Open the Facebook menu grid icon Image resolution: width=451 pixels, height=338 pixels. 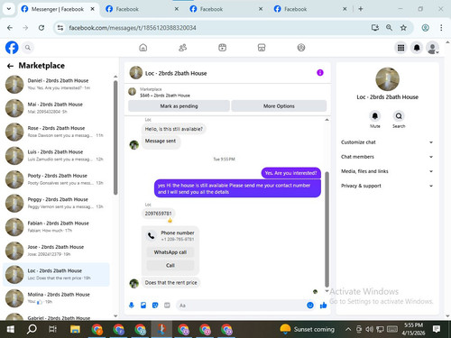[400, 48]
